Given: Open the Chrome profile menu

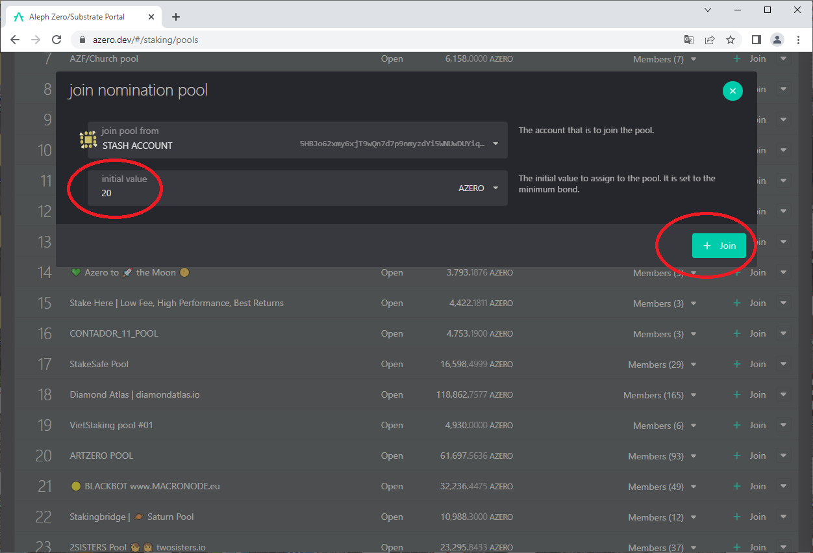Looking at the screenshot, I should (777, 40).
